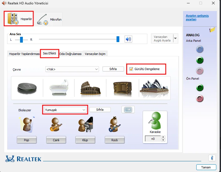Click the green Karaoke singer icon
This screenshot has width=221, height=172.
click(155, 121)
